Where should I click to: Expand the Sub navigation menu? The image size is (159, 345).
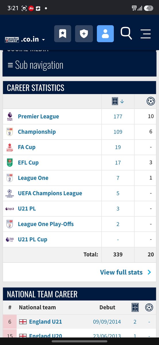click(x=35, y=65)
